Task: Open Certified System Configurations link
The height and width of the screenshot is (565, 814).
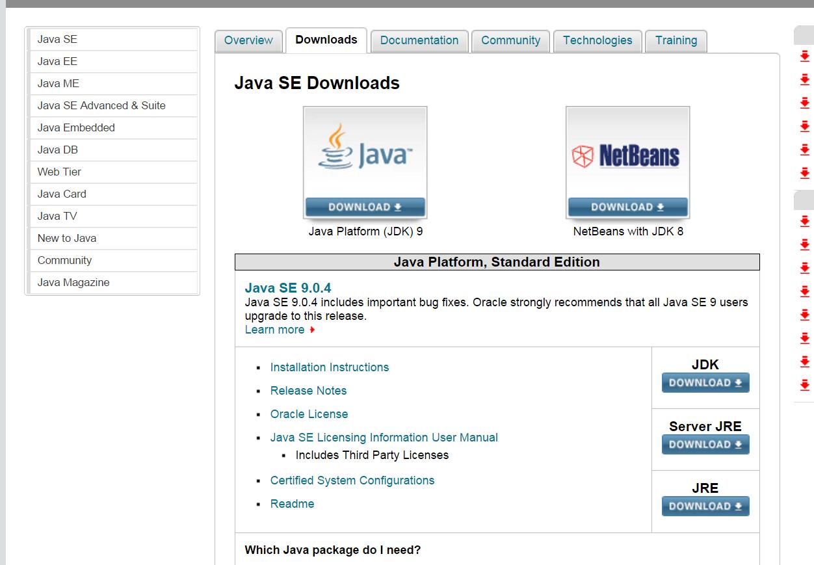Action: [352, 480]
